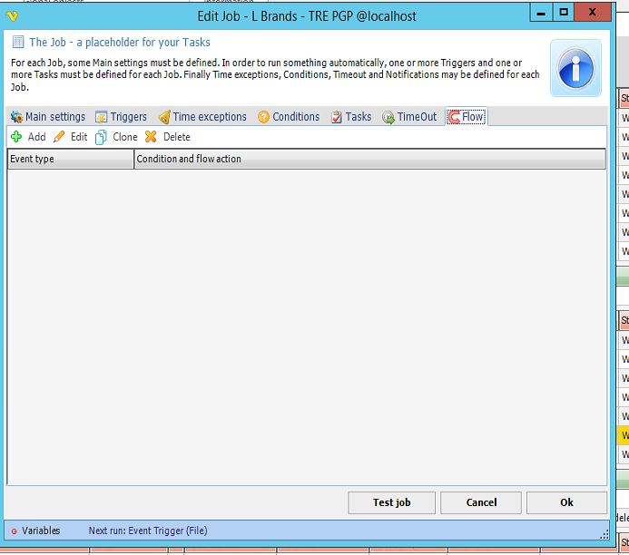The width and height of the screenshot is (629, 555).
Task: Confirm with the Ok button
Action: 566,502
